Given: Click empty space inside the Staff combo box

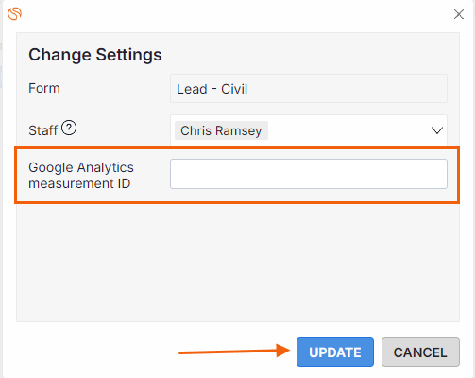Looking at the screenshot, I should tap(347, 130).
